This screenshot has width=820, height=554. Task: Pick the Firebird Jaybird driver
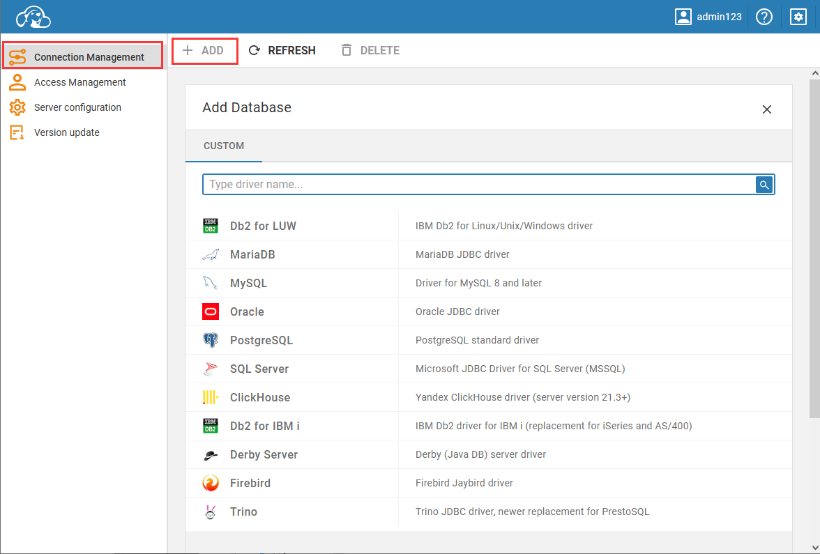pos(250,483)
